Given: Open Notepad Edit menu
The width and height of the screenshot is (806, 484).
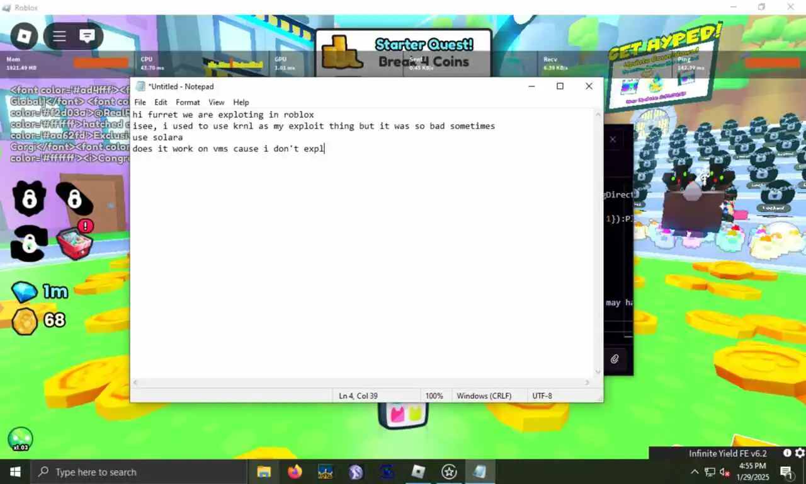Looking at the screenshot, I should point(161,102).
